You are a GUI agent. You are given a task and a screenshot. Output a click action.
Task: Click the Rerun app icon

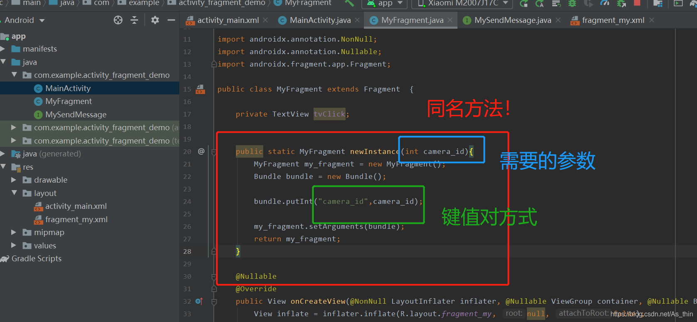pyautogui.click(x=524, y=3)
